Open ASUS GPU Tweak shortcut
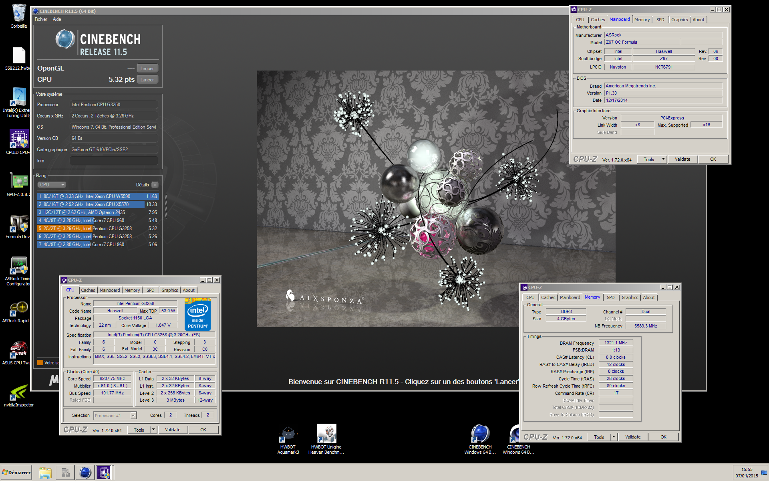This screenshot has width=769, height=481. tap(19, 353)
